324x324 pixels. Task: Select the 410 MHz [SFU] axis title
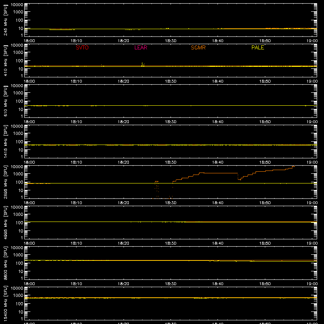(x=5, y=61)
